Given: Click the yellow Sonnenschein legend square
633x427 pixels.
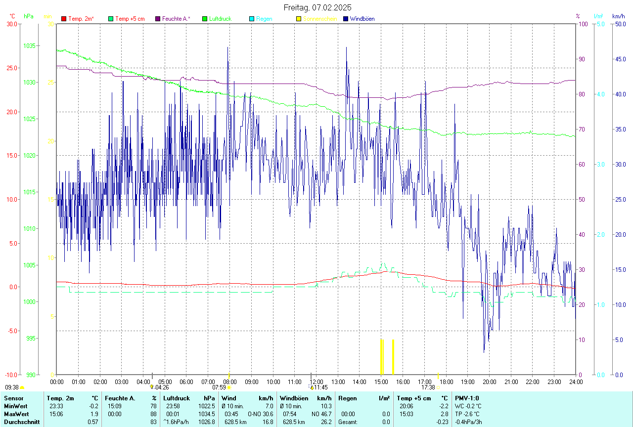Looking at the screenshot, I should 299,19.
